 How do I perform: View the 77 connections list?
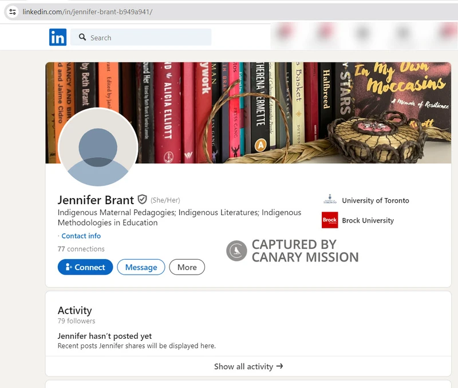click(81, 249)
